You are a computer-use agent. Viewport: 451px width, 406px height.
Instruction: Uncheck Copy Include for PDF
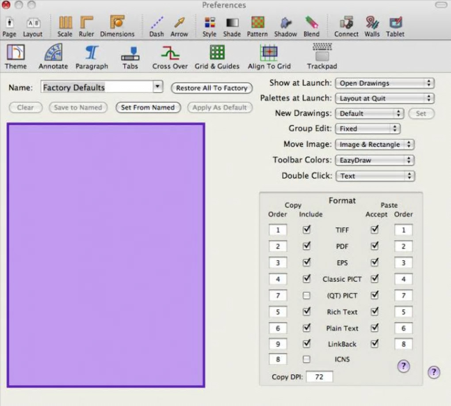coord(306,246)
